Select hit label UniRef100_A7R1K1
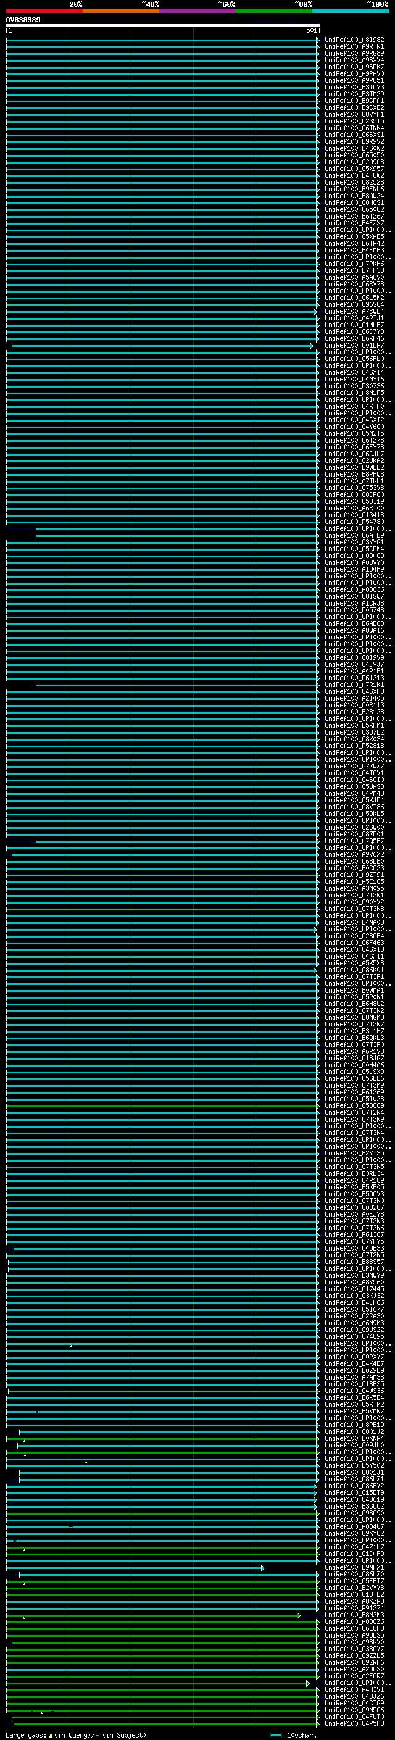This screenshot has height=1740, width=395. tap(354, 685)
